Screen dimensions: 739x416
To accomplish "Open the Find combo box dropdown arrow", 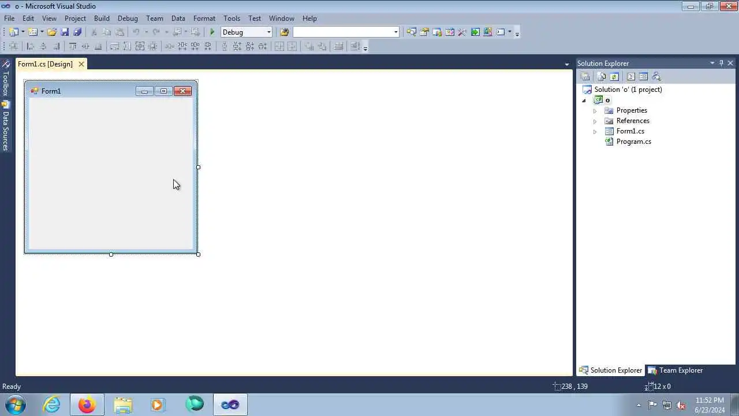I will point(395,32).
